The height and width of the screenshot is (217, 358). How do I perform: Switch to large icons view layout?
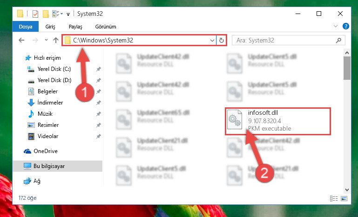(344, 198)
